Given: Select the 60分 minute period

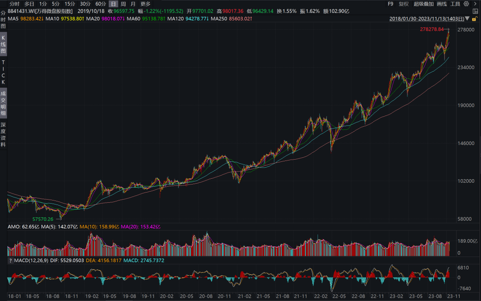Looking at the screenshot, I should [x=101, y=4].
